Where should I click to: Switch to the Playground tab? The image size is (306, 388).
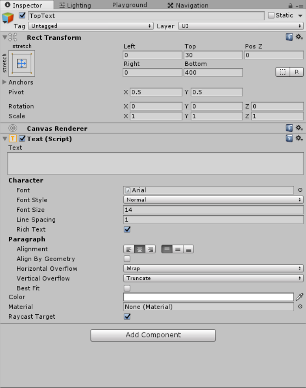coord(130,5)
